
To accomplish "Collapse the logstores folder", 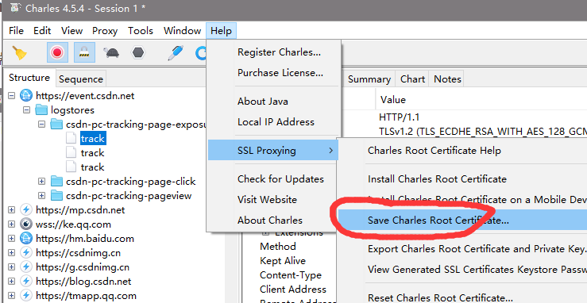I will (x=26, y=110).
